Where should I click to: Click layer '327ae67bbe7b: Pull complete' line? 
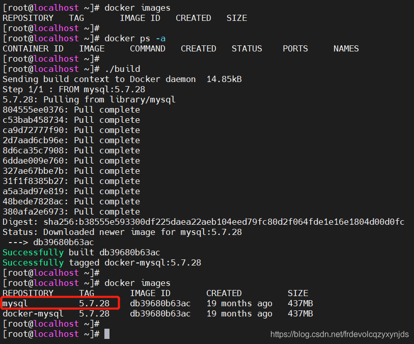point(71,171)
